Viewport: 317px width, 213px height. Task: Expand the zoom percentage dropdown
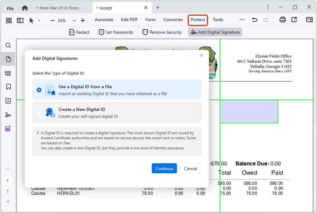pyautogui.click(x=74, y=20)
